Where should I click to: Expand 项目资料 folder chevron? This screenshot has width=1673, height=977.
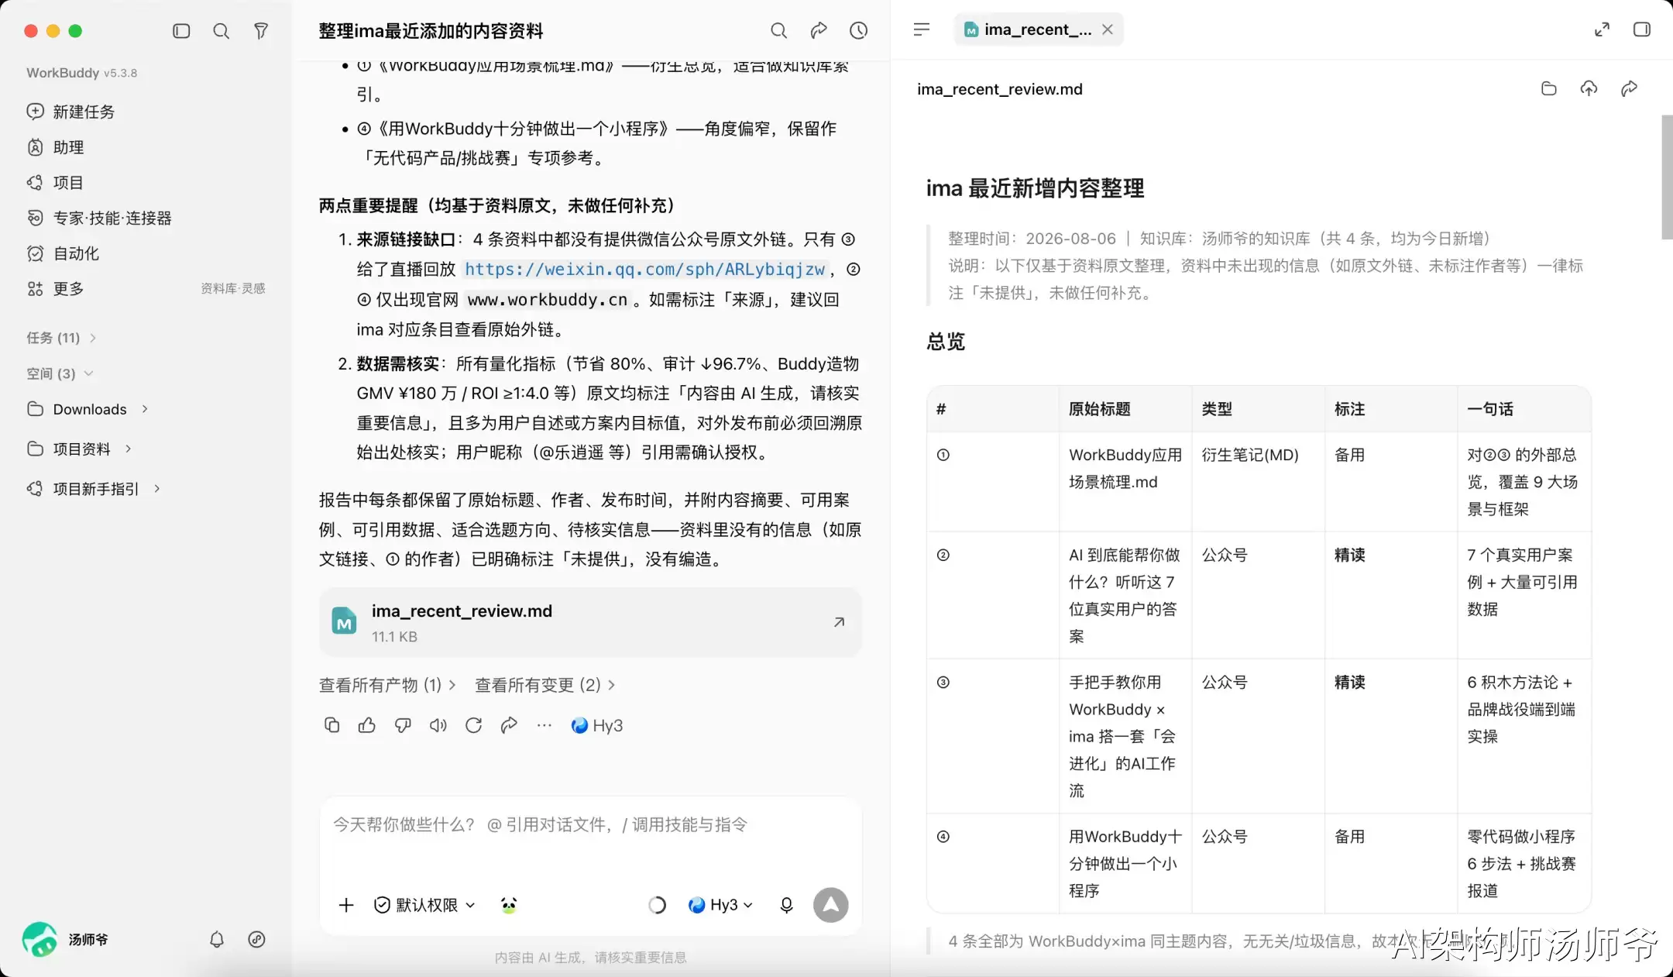(x=128, y=449)
